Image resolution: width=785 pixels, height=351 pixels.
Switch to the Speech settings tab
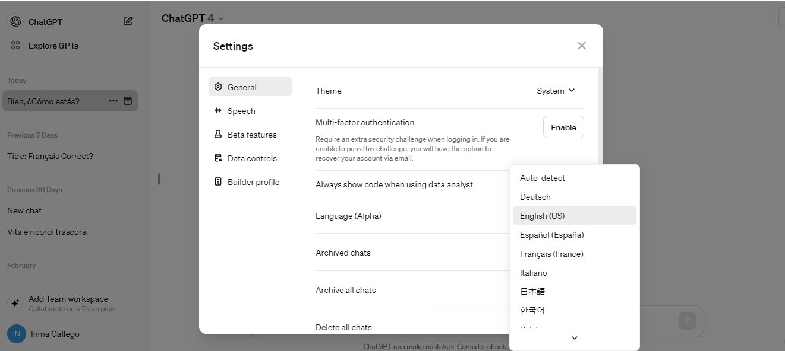pyautogui.click(x=250, y=111)
